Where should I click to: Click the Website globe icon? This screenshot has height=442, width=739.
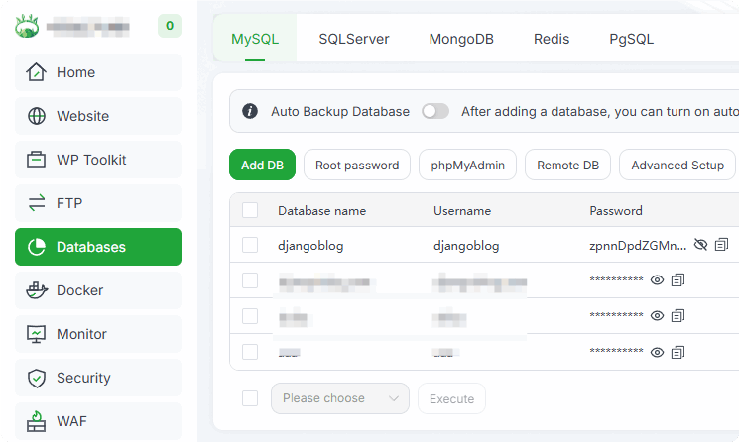click(37, 116)
